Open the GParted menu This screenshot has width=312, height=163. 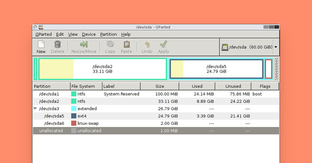point(43,34)
